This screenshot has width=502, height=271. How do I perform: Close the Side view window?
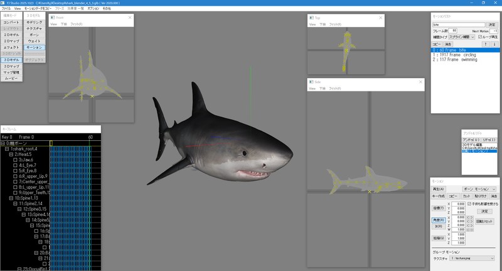[420, 82]
